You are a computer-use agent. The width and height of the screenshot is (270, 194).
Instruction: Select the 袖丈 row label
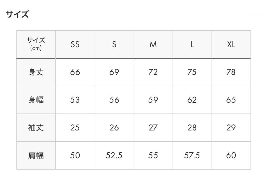coord(36,128)
